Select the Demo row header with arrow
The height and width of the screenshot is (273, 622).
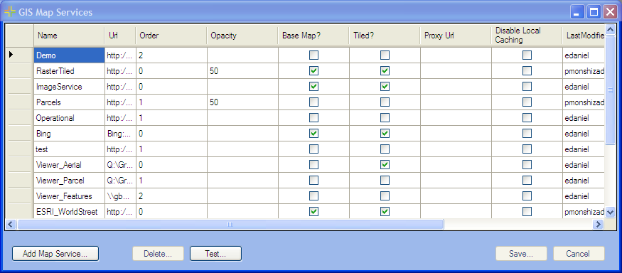pyautogui.click(x=19, y=55)
